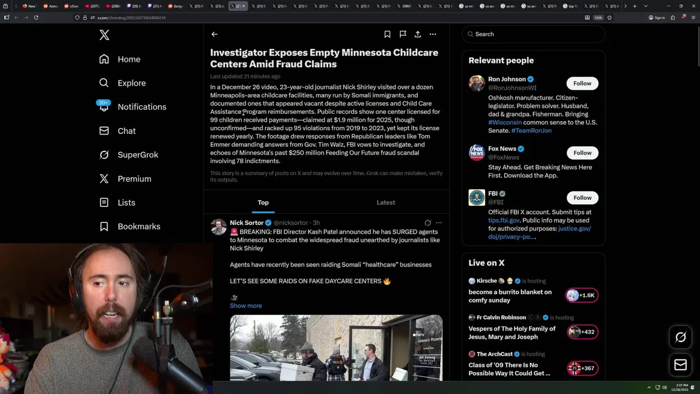The height and width of the screenshot is (394, 700).
Task: Open the story's more options menu
Action: (433, 34)
